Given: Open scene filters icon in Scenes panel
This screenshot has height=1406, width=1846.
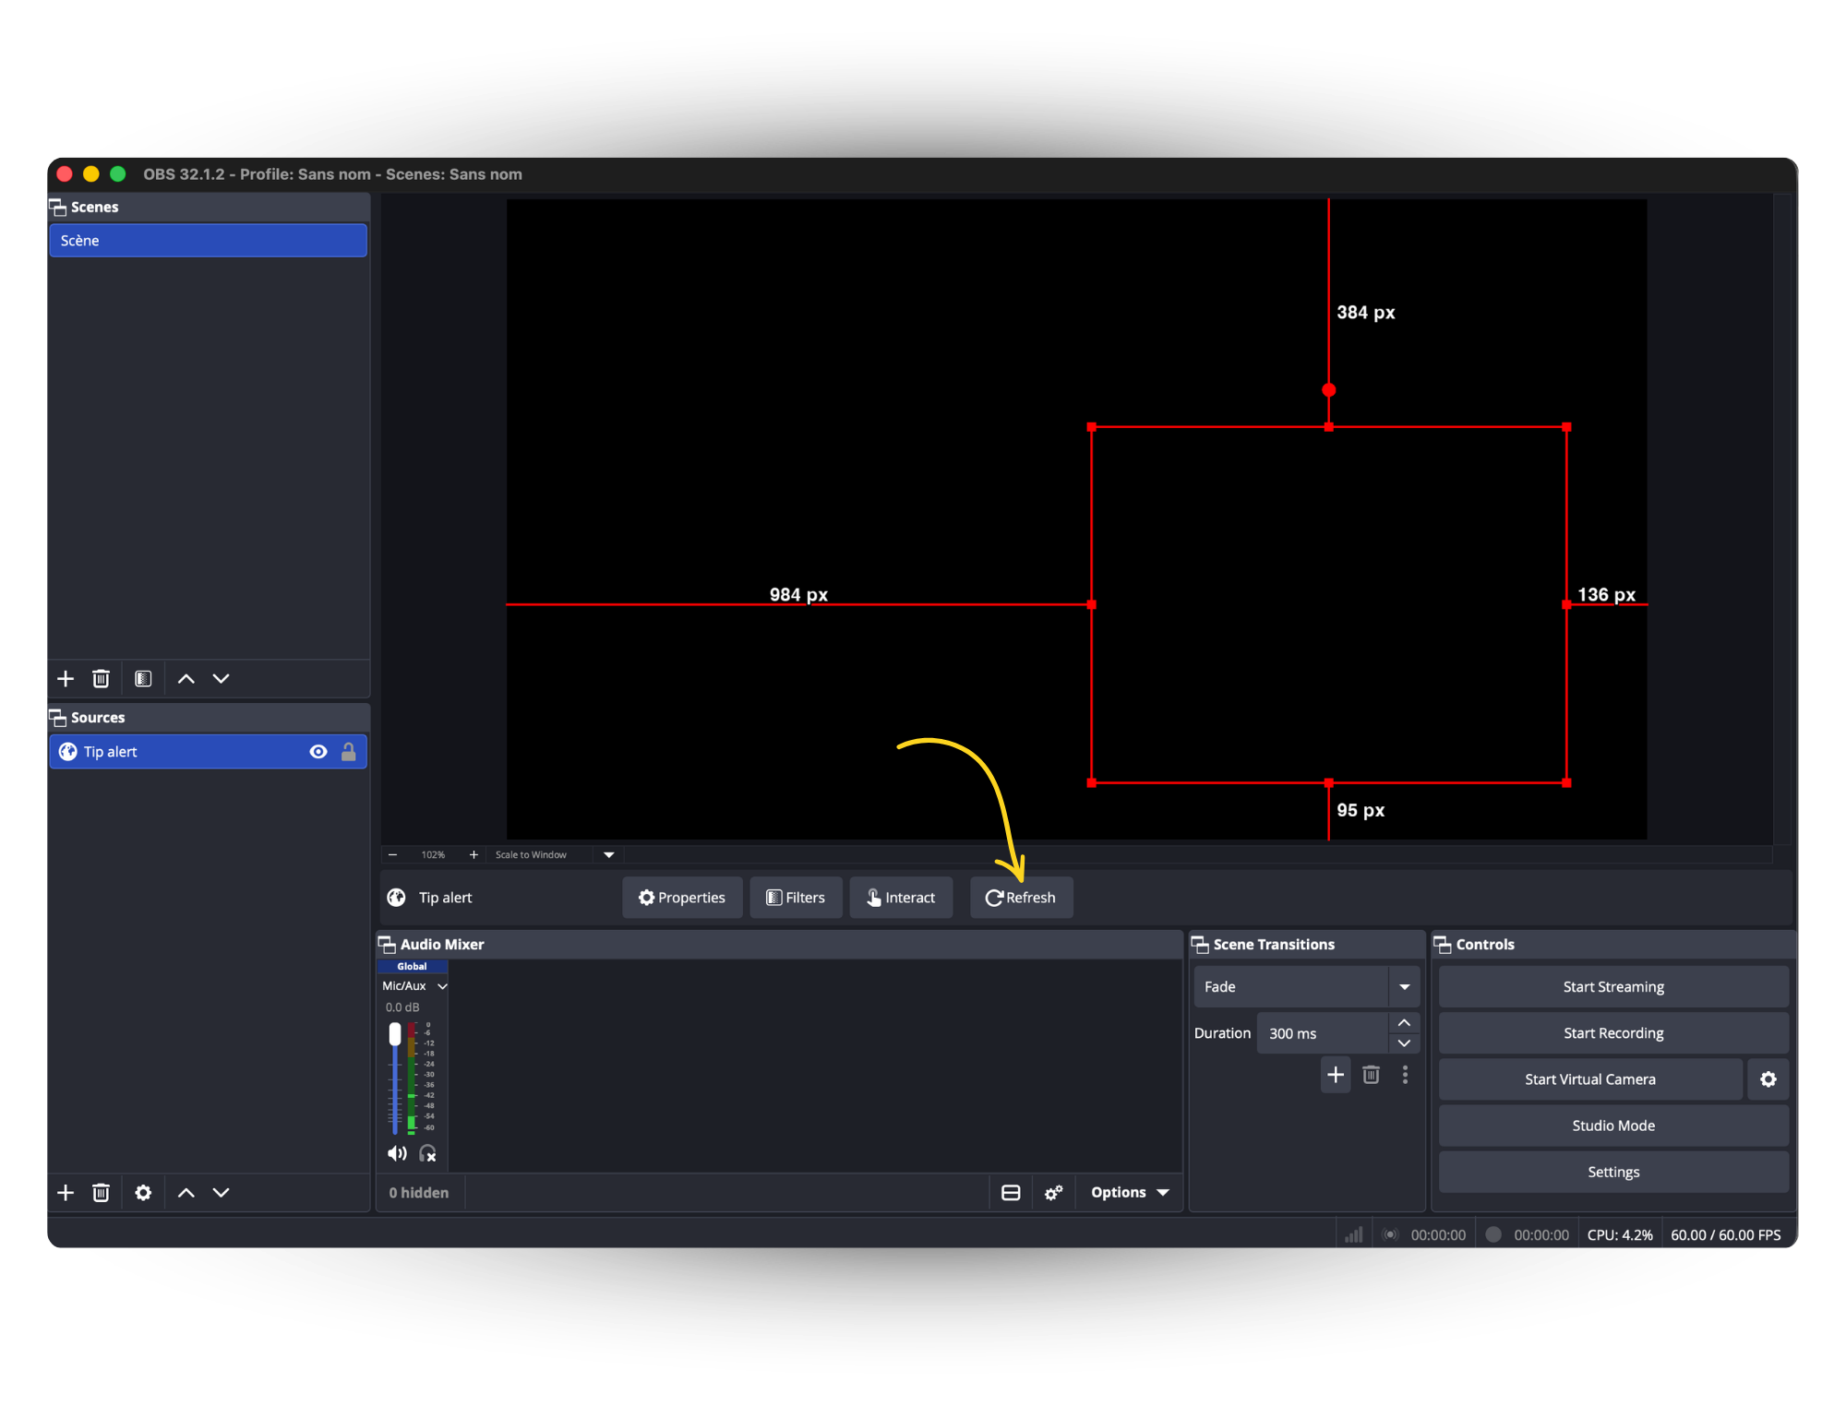Looking at the screenshot, I should tap(143, 679).
